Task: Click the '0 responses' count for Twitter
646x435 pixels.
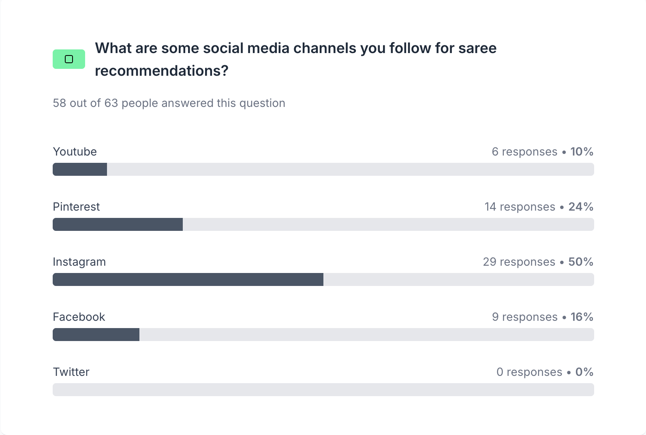Action: point(529,372)
